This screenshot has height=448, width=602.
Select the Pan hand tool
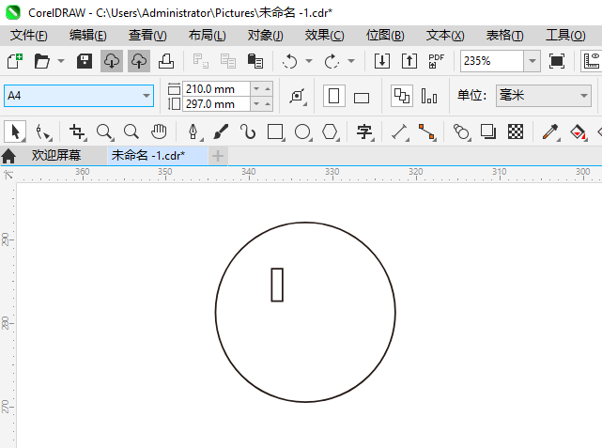coord(159,131)
